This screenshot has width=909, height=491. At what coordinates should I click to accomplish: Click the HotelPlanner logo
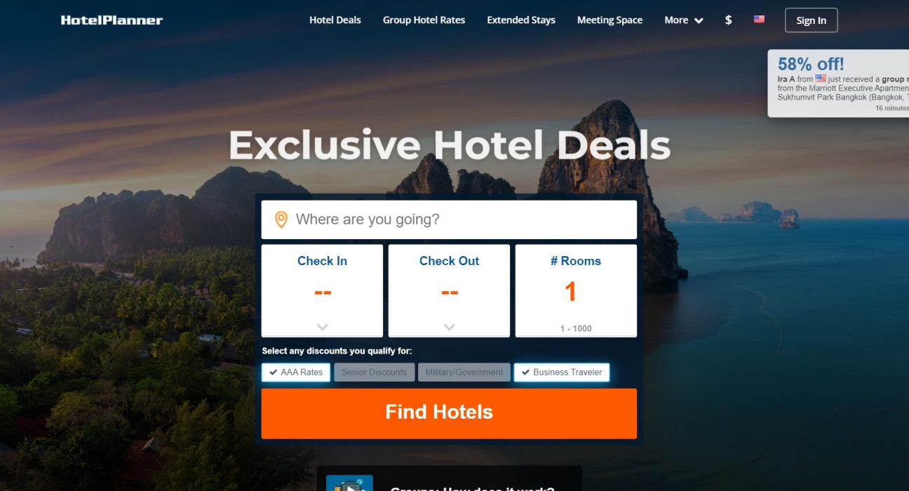coord(112,20)
